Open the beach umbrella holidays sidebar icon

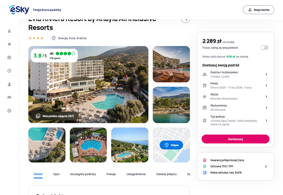tap(10, 57)
